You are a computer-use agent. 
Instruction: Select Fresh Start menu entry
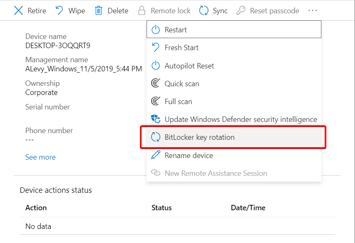click(x=234, y=47)
